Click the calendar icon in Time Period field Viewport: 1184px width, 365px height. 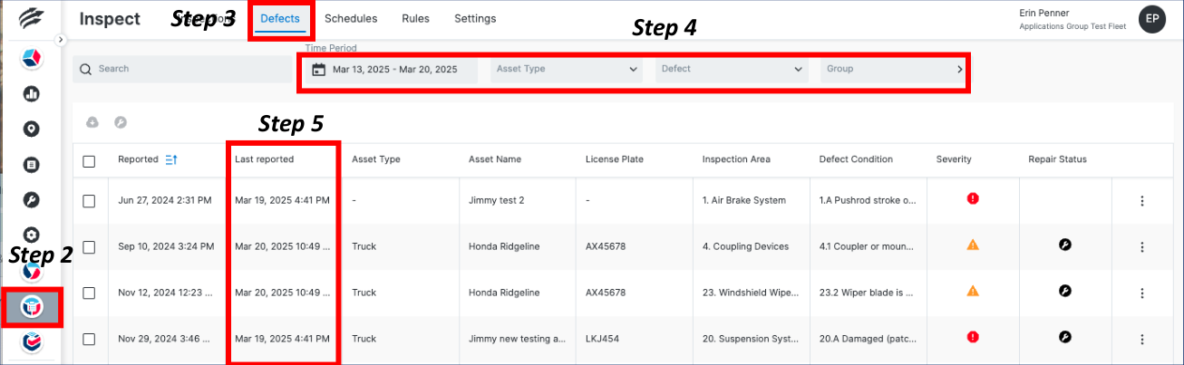click(318, 69)
